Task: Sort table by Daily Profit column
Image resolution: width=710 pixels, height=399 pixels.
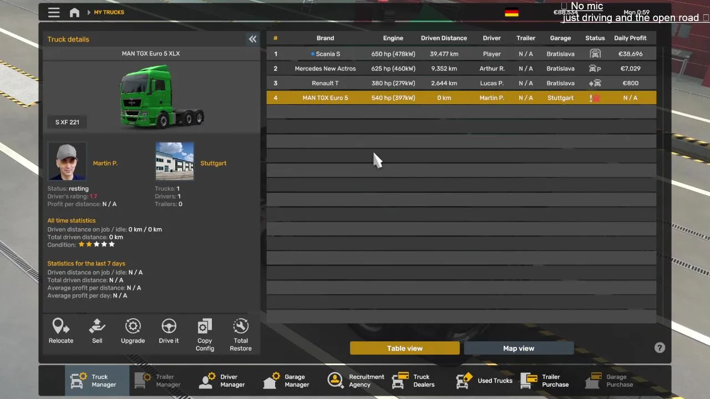Action: click(630, 38)
